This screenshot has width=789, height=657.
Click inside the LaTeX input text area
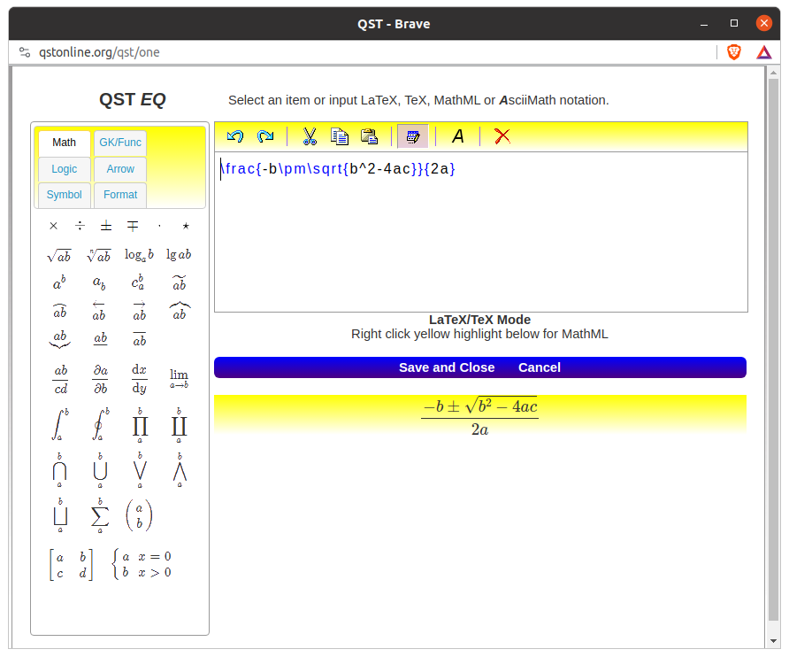[x=481, y=232]
